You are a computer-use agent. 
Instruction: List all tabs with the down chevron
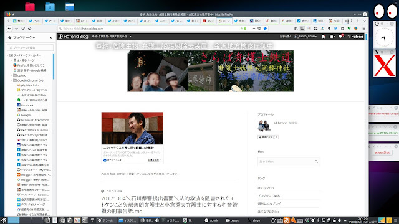coord(364,21)
